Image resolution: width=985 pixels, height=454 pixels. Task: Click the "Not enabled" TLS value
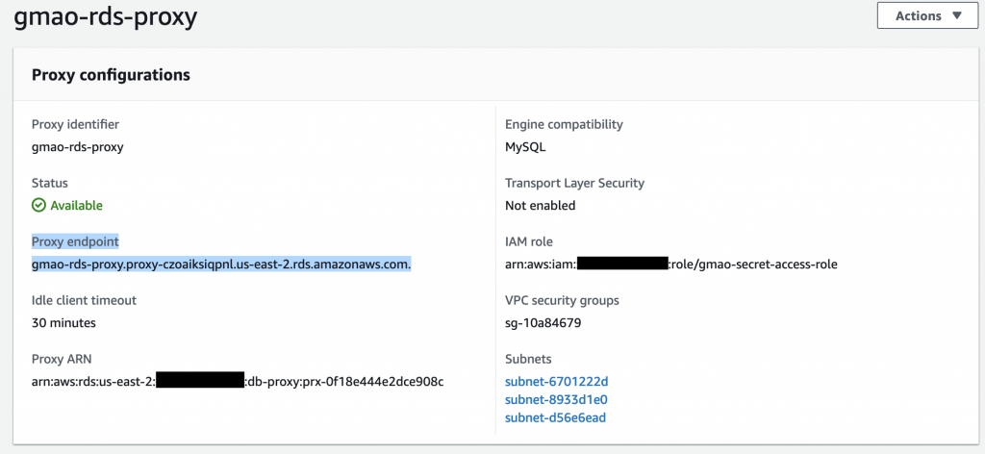click(541, 205)
